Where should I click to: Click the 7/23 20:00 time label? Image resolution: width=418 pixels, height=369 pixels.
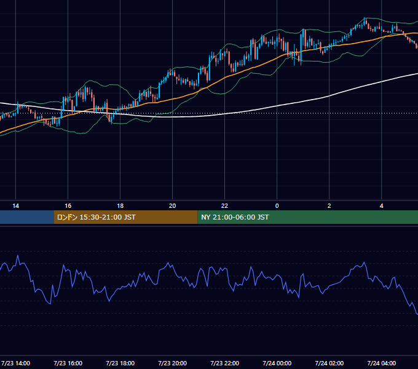tap(173, 363)
